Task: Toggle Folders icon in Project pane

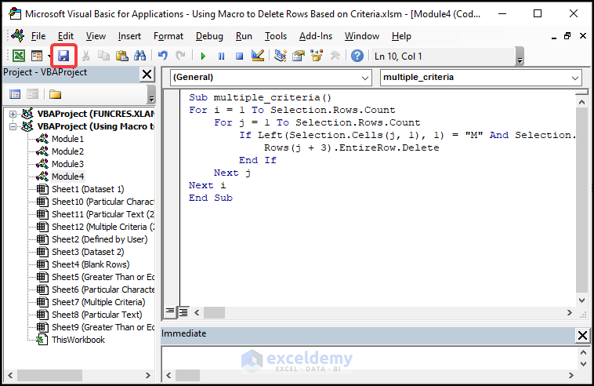Action: [x=55, y=94]
